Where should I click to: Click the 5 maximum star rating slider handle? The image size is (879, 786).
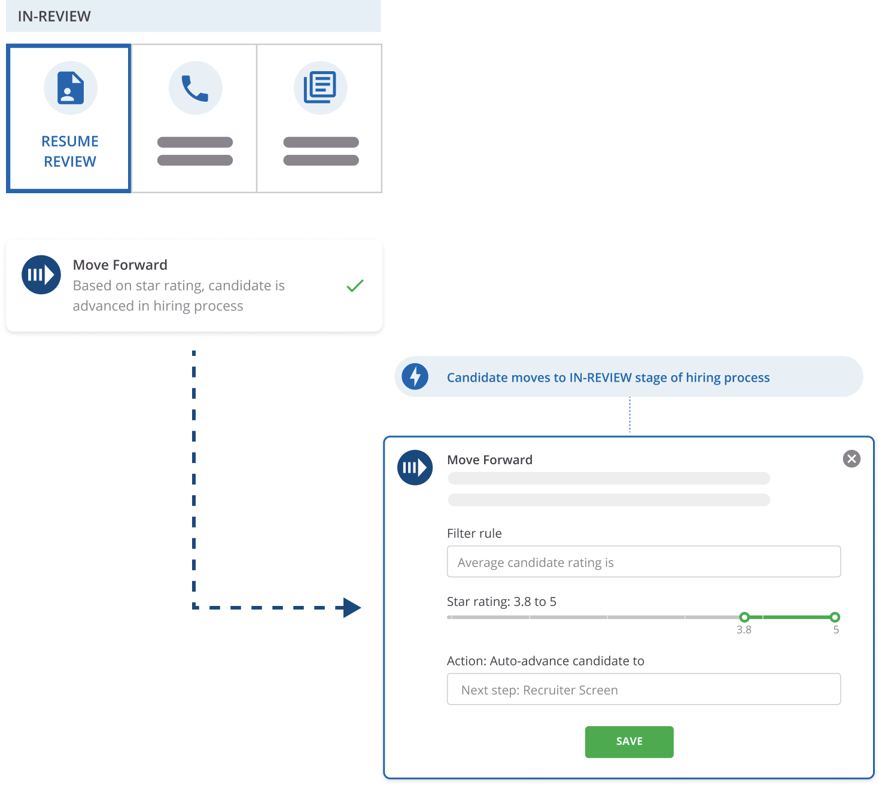[x=835, y=617]
